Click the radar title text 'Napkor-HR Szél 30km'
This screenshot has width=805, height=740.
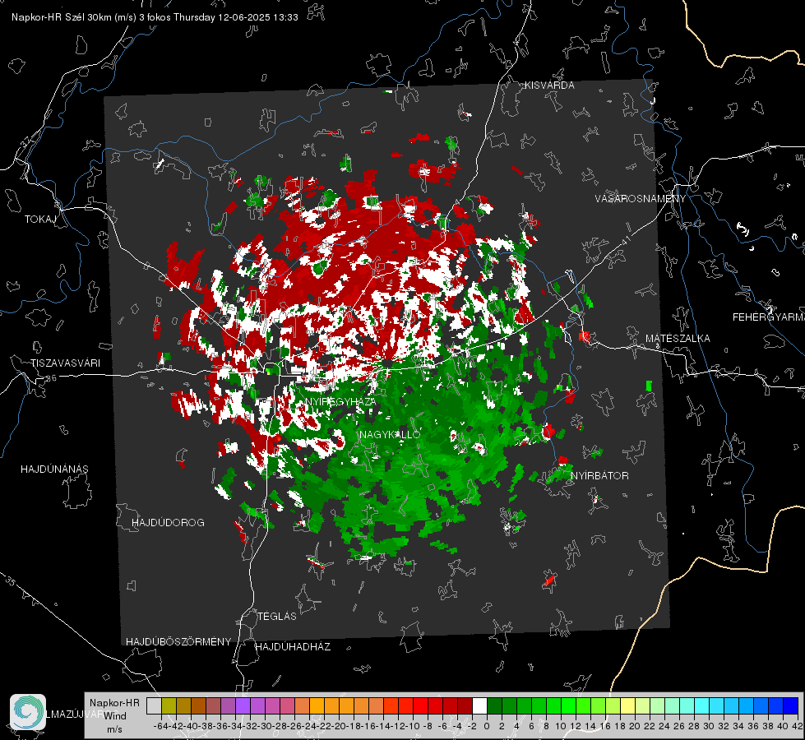[x=59, y=17]
